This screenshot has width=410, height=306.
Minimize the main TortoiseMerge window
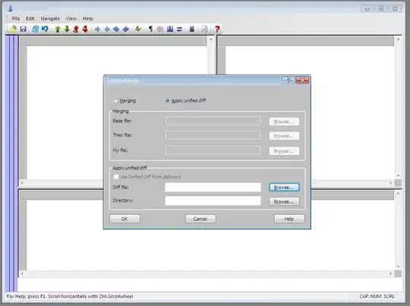(367, 9)
